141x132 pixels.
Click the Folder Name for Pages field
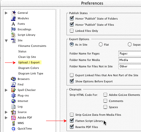[130, 54]
